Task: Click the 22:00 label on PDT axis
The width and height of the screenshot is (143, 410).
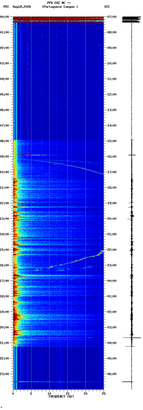Action: pyautogui.click(x=4, y=358)
